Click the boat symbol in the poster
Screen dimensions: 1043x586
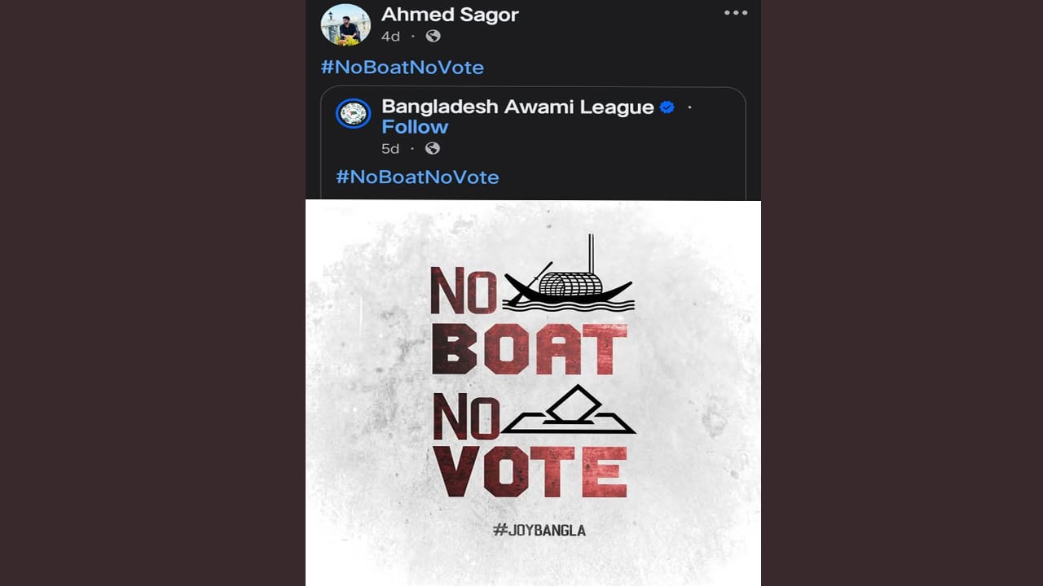click(x=569, y=281)
